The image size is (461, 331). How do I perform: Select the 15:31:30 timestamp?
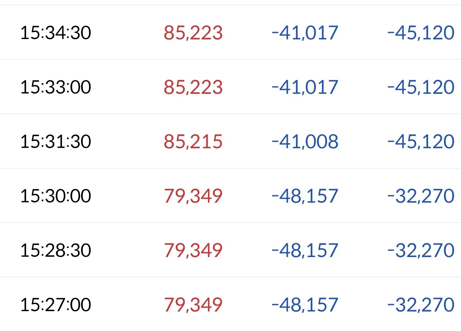pos(55,141)
